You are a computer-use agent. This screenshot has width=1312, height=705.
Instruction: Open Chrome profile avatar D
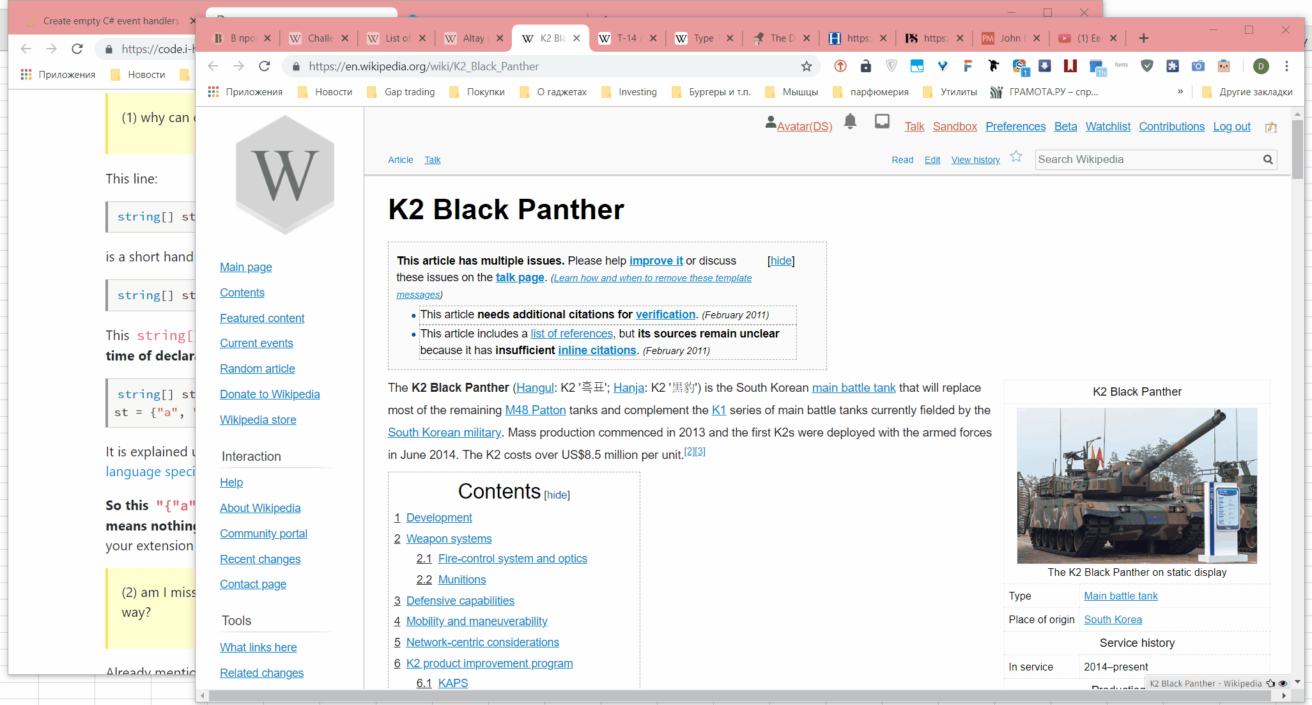pyautogui.click(x=1261, y=66)
